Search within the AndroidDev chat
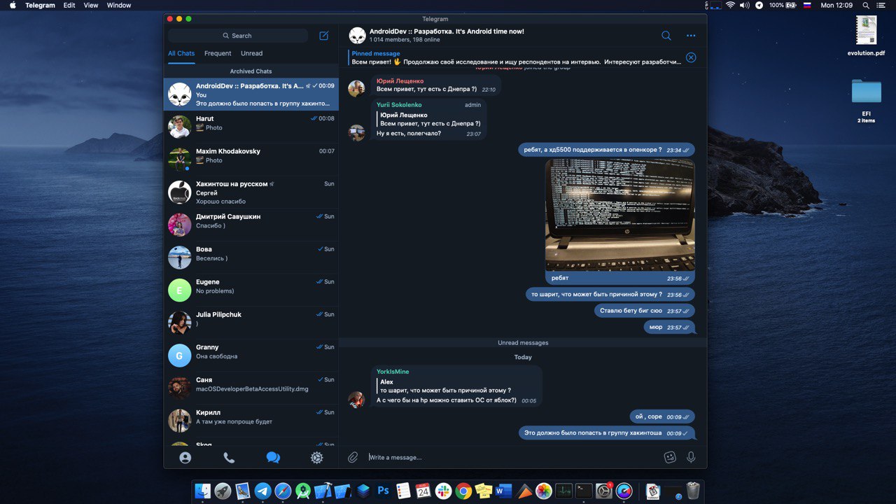Viewport: 896px width, 504px height. tap(666, 36)
